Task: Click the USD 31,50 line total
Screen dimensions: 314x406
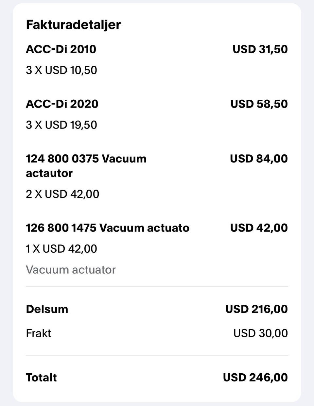Action: 260,49
